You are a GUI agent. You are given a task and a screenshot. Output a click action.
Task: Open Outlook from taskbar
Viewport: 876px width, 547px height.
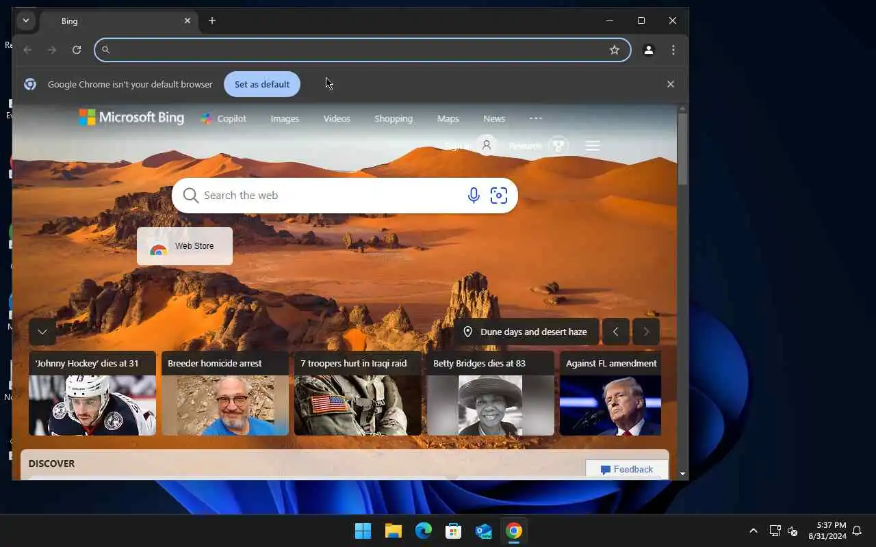pos(483,531)
